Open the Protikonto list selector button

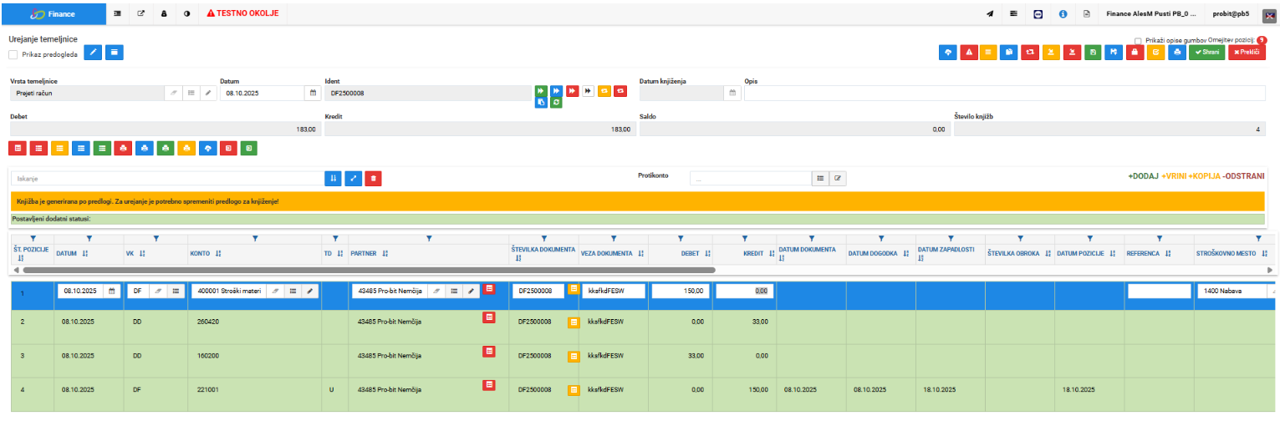pos(820,178)
